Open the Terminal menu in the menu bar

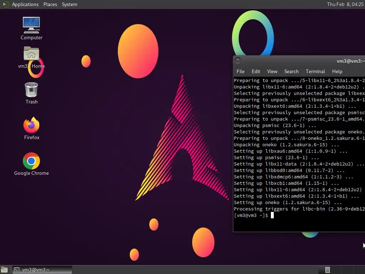pos(315,71)
